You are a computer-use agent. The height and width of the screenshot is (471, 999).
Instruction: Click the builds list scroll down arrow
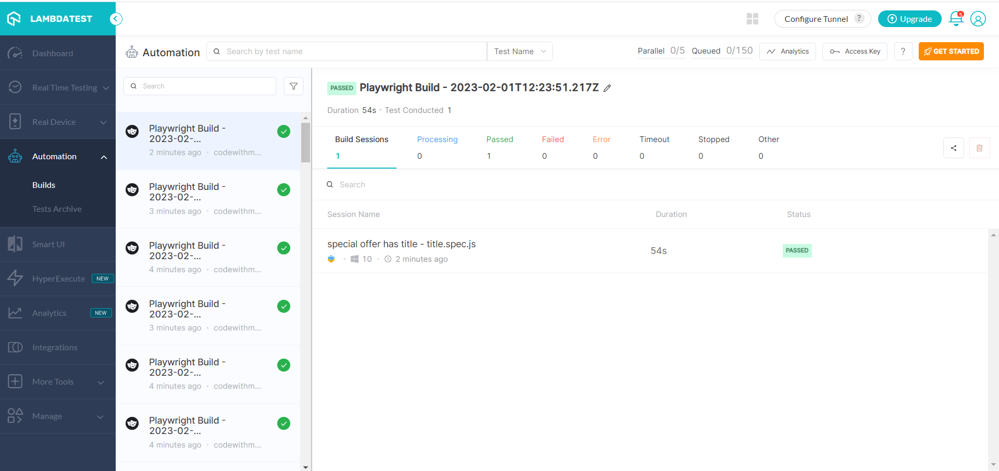[x=305, y=467]
